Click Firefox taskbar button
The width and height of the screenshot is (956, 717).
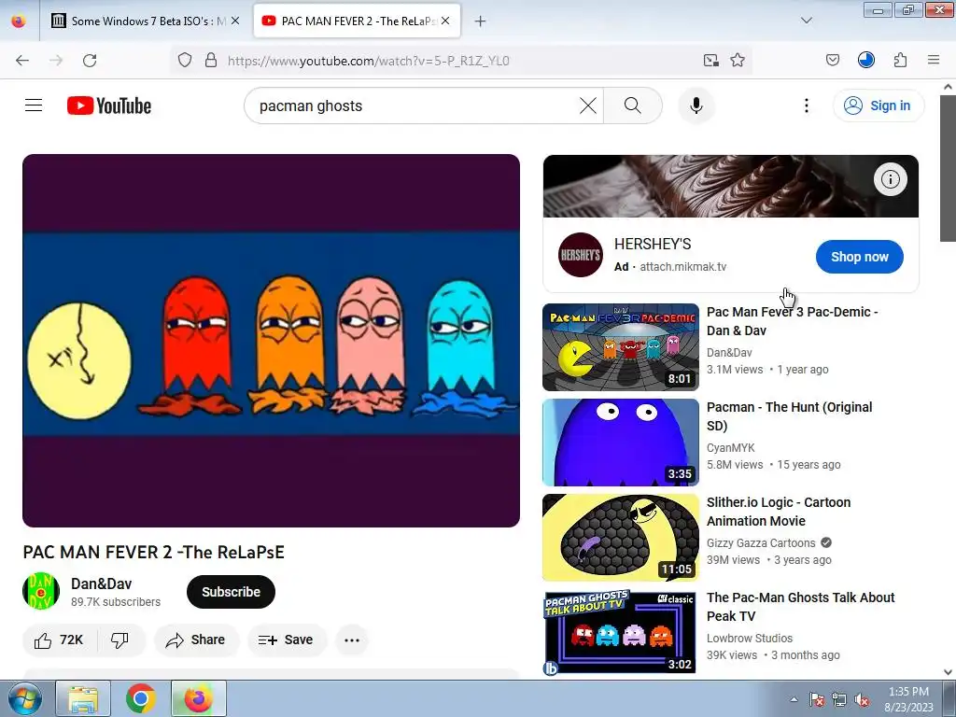pos(199,698)
